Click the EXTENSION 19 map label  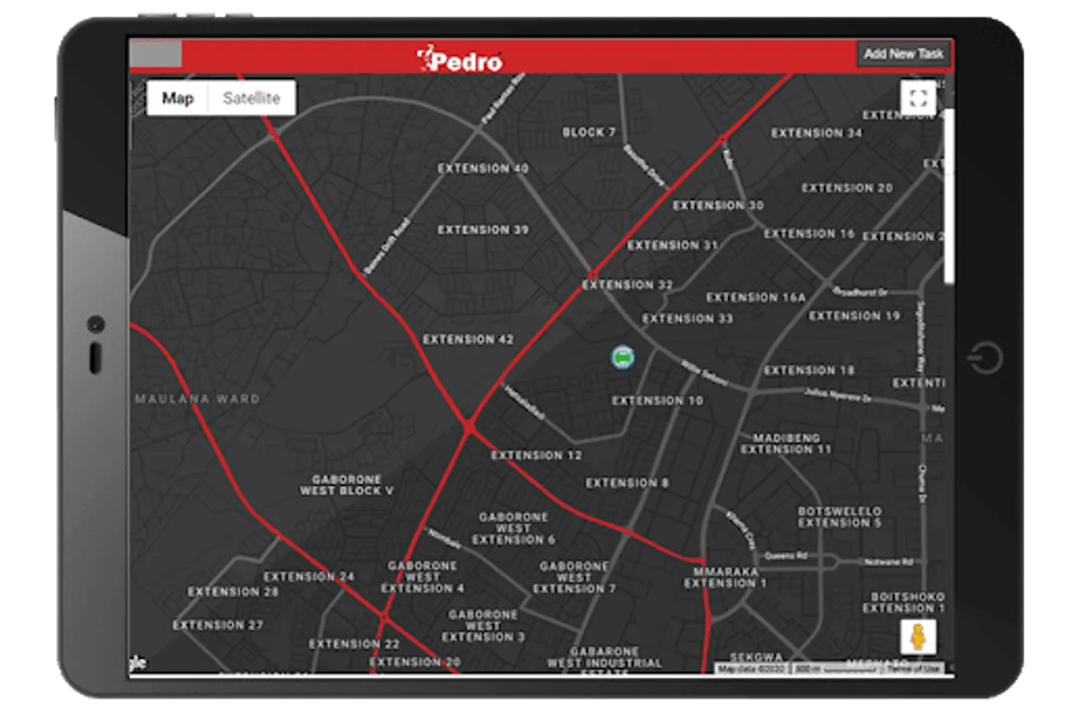click(854, 316)
